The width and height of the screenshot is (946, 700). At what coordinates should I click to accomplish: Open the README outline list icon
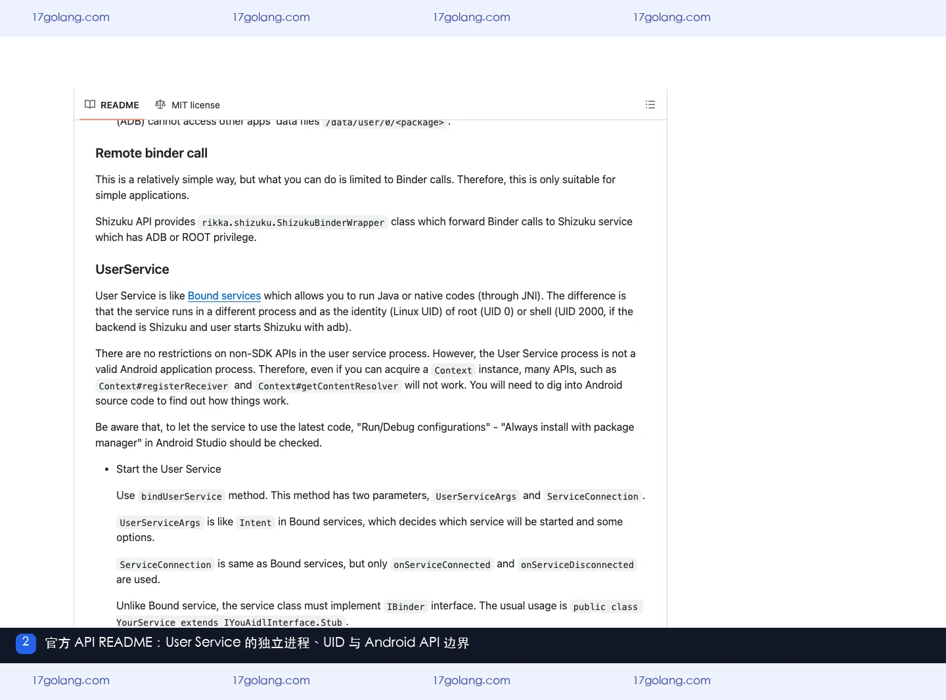[650, 104]
